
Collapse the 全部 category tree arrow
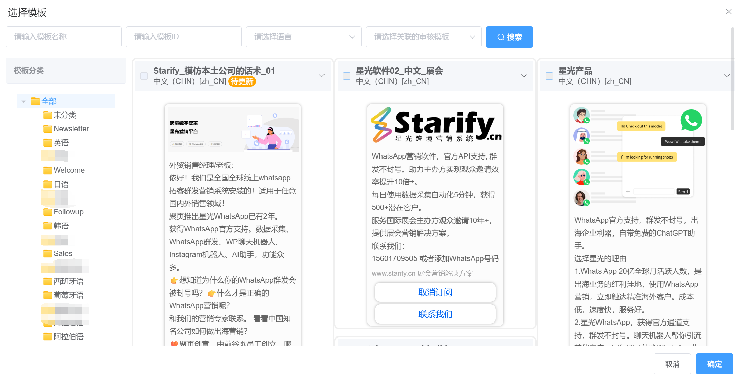coord(24,102)
